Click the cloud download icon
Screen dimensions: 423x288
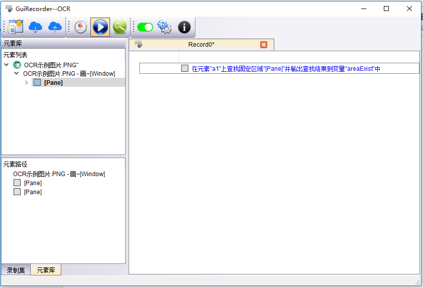pyautogui.click(x=35, y=27)
